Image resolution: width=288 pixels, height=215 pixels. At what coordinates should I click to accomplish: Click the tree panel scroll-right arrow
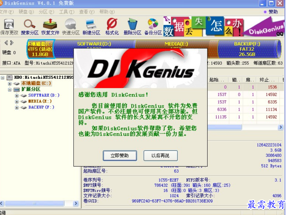(76, 203)
